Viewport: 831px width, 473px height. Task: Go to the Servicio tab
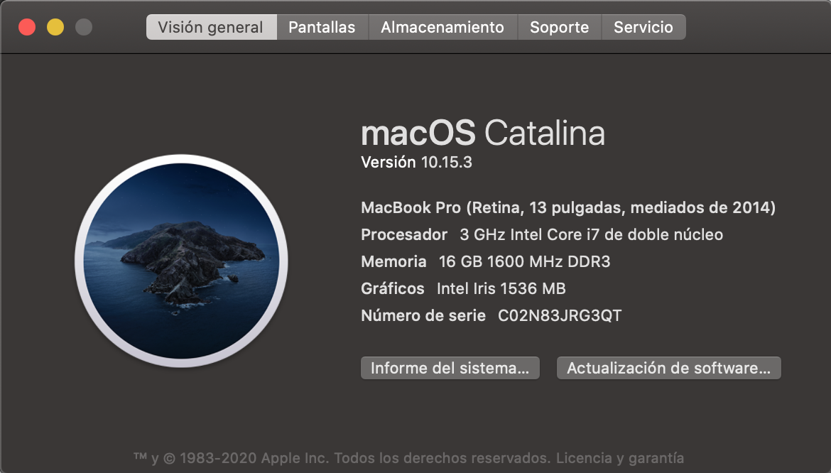(643, 27)
